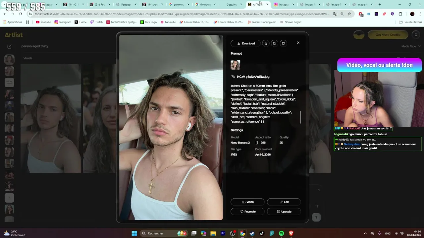Open the Forum Blabla 15-18 bookmark
The image size is (424, 238).
point(195,22)
